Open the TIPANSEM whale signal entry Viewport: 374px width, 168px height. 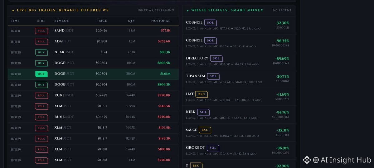239,79
